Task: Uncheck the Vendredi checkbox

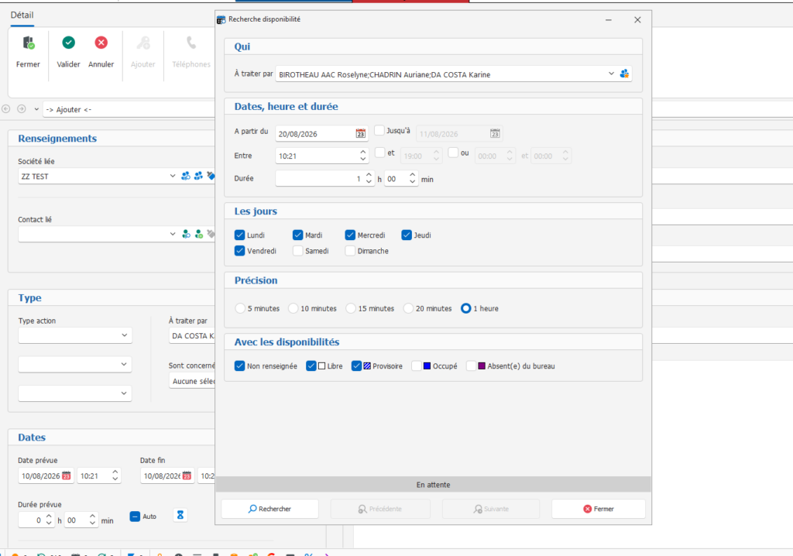Action: coord(240,251)
